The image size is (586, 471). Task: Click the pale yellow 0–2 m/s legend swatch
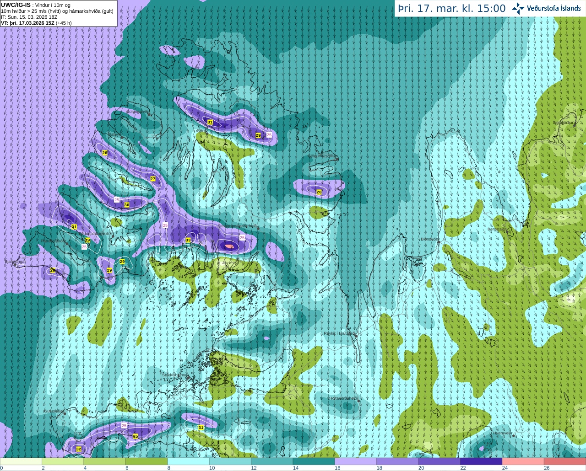coord(21,461)
